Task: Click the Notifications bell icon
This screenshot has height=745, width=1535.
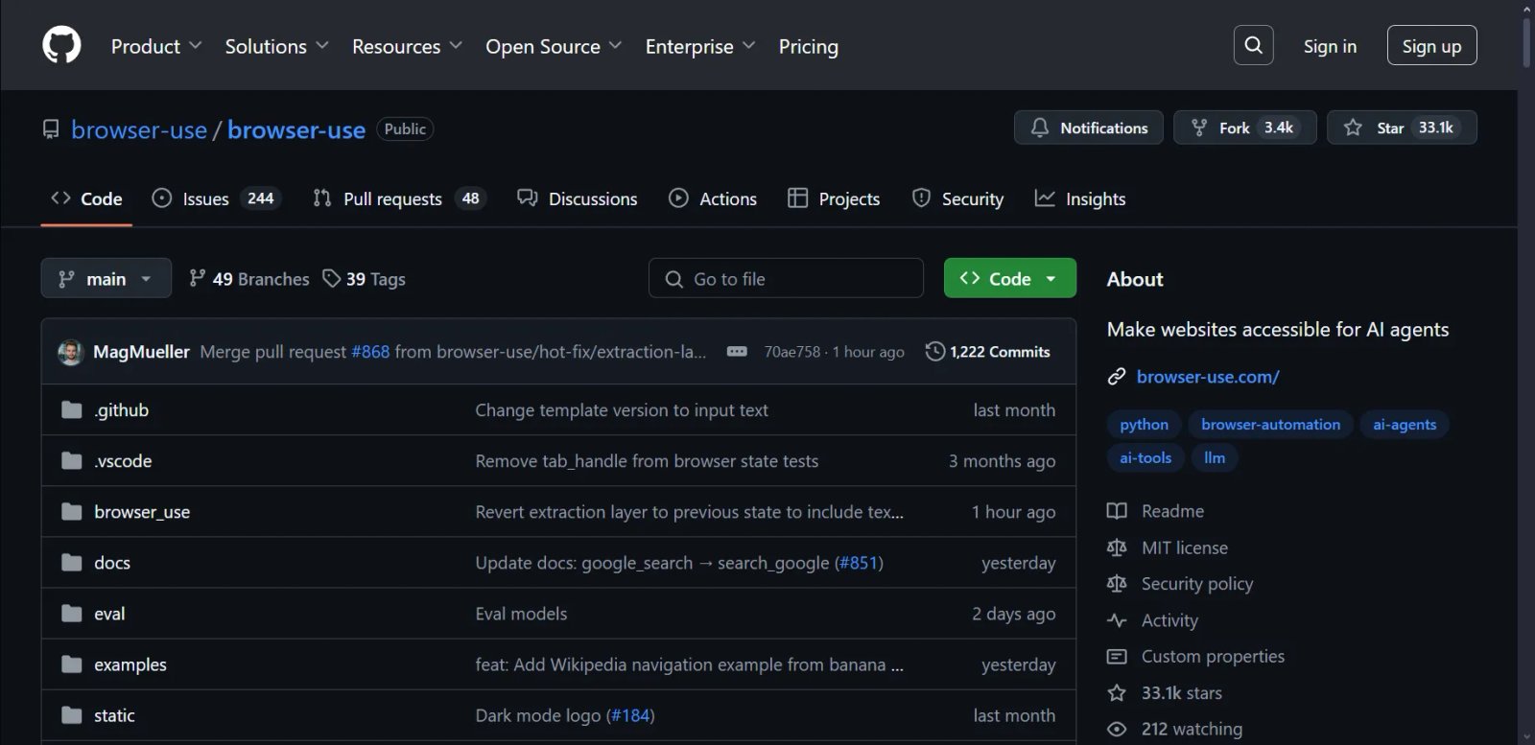Action: (1040, 128)
